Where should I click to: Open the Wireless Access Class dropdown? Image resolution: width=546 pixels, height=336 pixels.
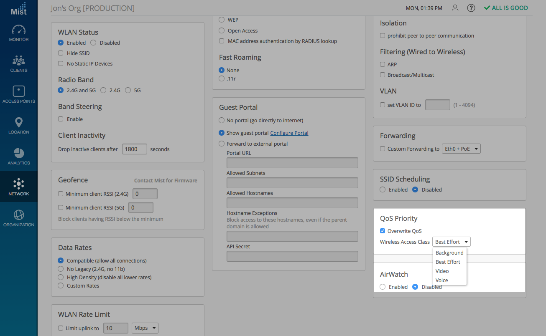(451, 242)
